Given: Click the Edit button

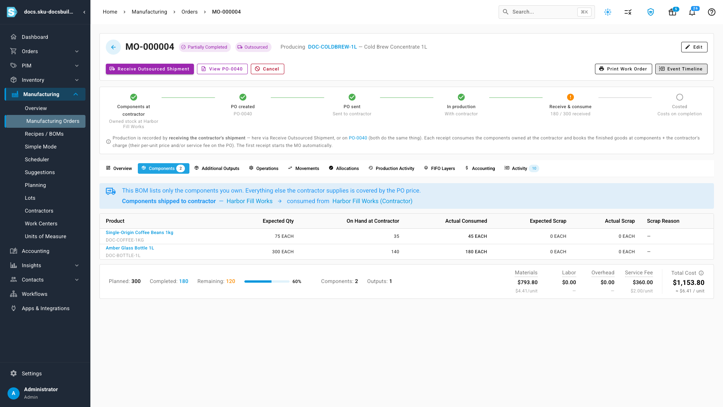Looking at the screenshot, I should tap(694, 47).
